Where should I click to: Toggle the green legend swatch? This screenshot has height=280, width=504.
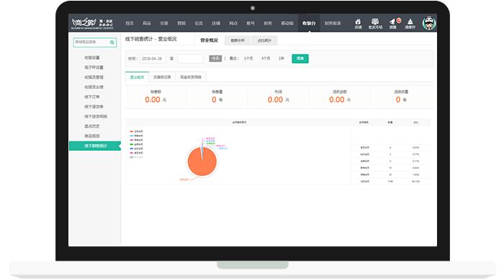pyautogui.click(x=132, y=144)
